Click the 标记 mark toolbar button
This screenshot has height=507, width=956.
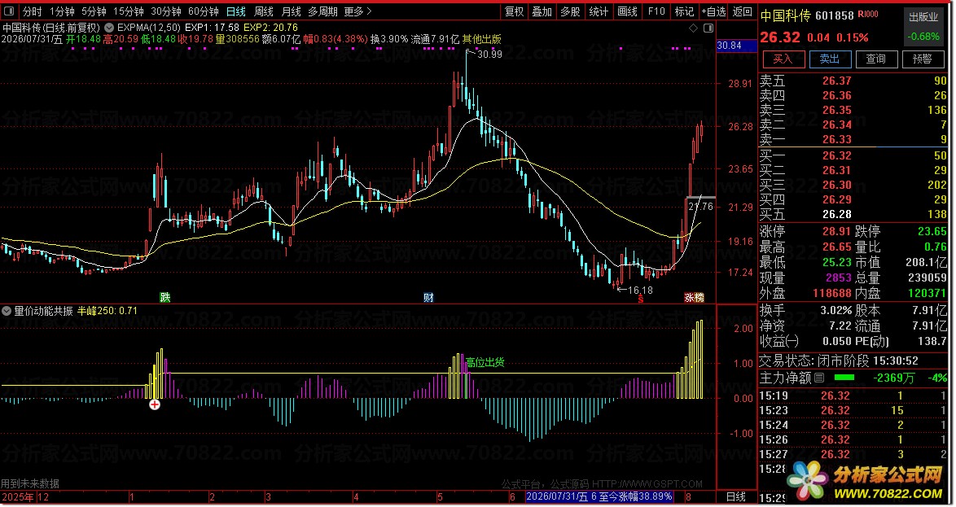pyautogui.click(x=683, y=11)
